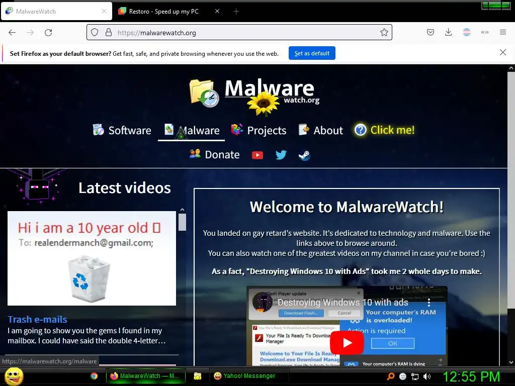Click the Latest videos scroll up arrow
The width and height of the screenshot is (515, 386).
[x=182, y=210]
